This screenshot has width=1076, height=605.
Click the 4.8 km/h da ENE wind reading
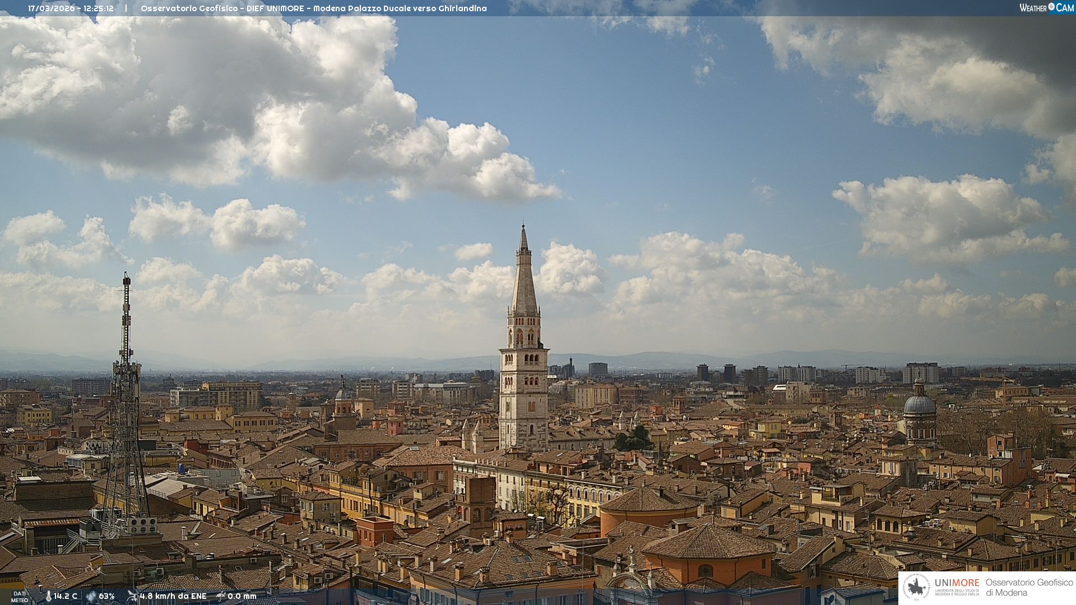point(173,597)
